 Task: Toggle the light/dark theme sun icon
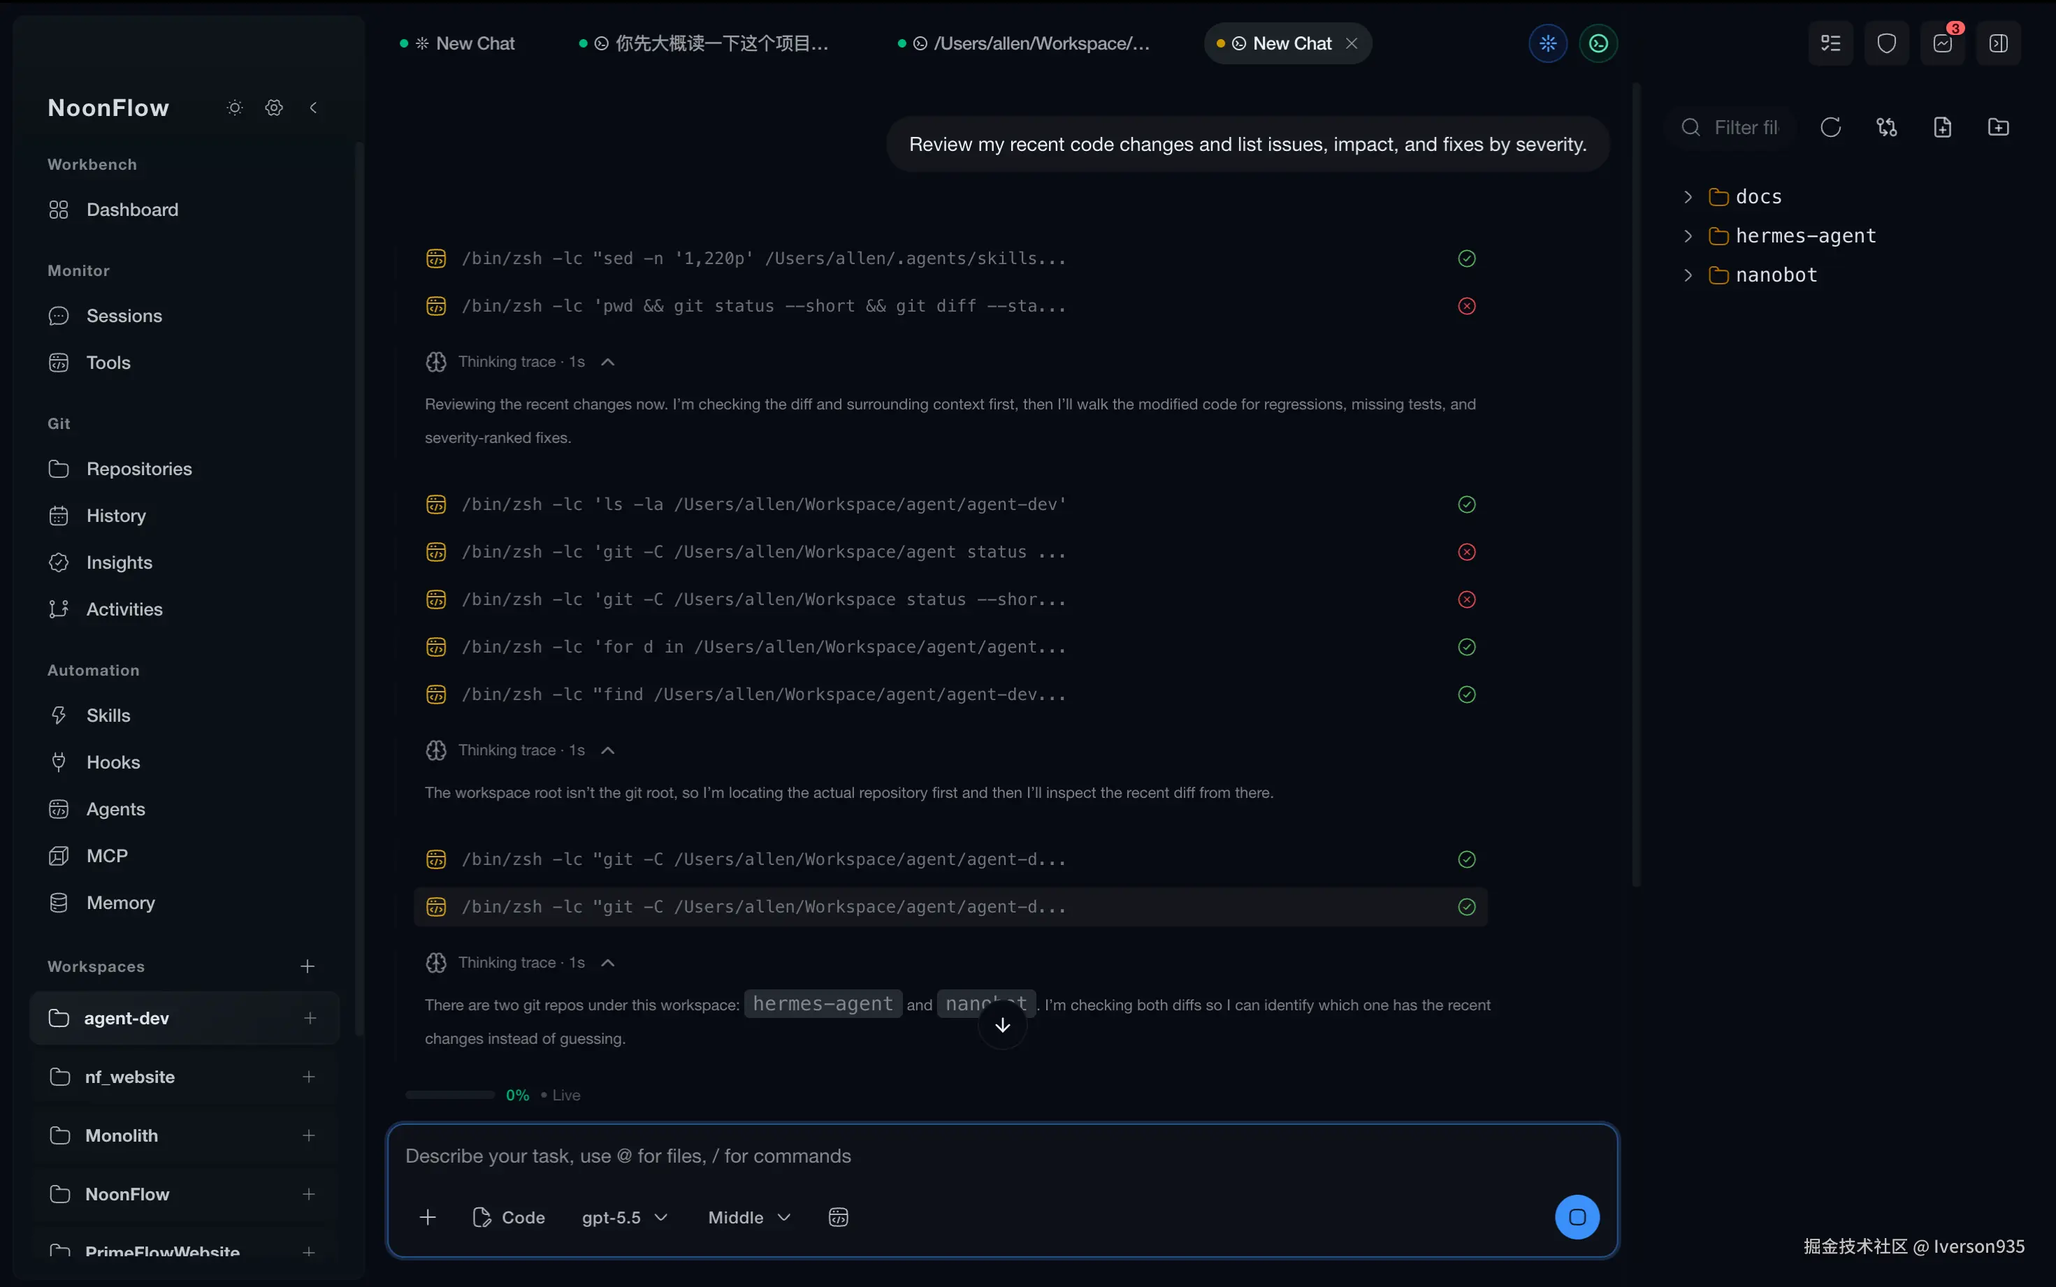pyautogui.click(x=235, y=108)
